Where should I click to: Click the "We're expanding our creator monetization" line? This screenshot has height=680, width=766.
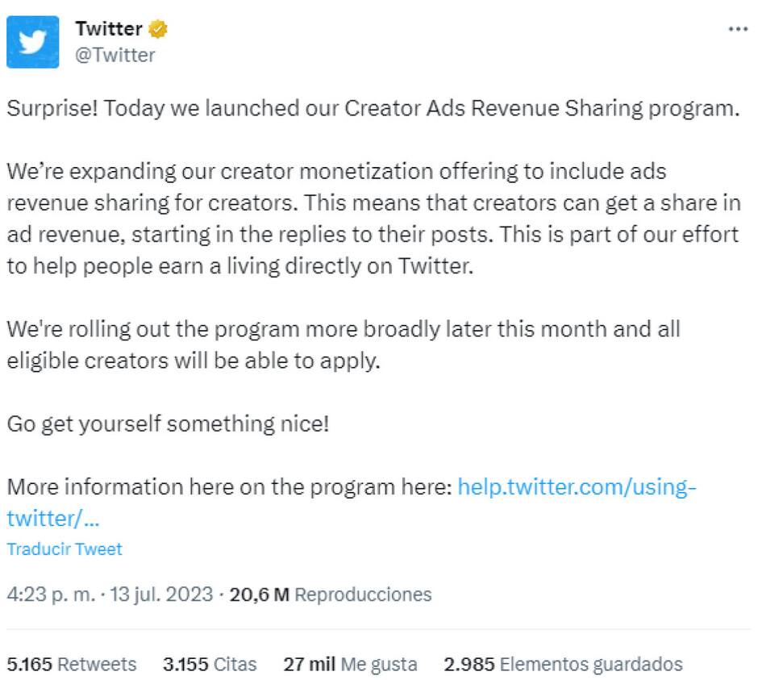[336, 172]
